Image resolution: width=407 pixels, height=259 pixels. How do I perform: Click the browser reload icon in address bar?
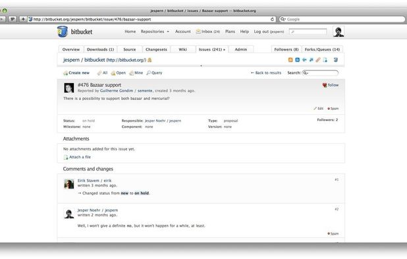click(x=272, y=19)
